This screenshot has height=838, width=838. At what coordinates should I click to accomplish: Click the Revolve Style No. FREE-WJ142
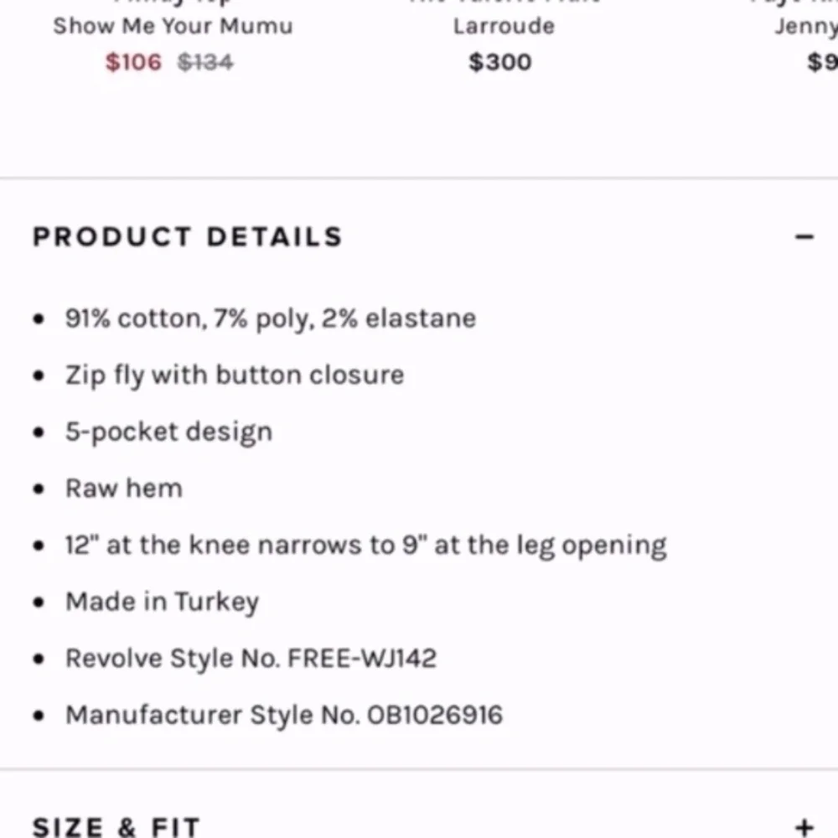coord(251,658)
